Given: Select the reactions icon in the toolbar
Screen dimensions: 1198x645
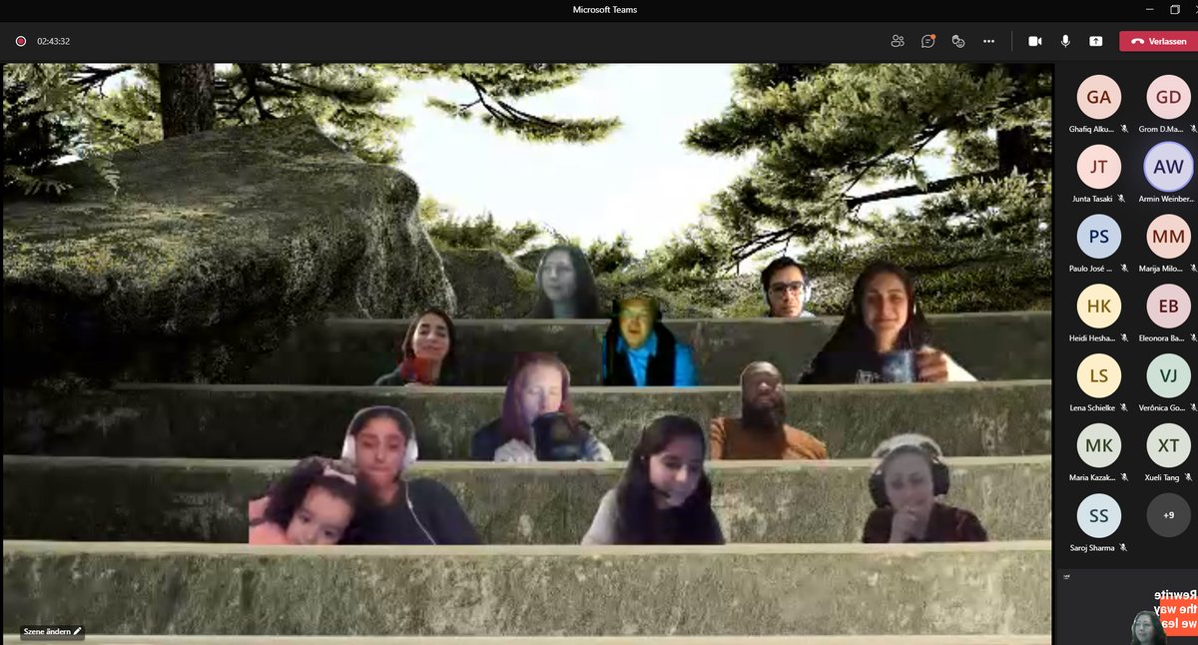Looking at the screenshot, I should tap(958, 41).
